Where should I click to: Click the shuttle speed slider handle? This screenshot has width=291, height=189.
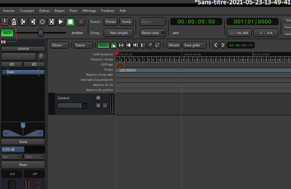pos(41,32)
